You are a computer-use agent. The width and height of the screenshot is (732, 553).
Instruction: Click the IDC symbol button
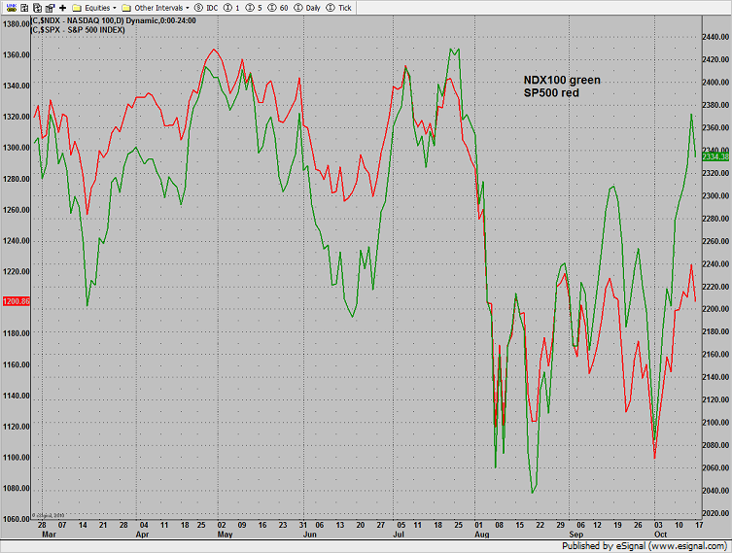click(x=206, y=8)
